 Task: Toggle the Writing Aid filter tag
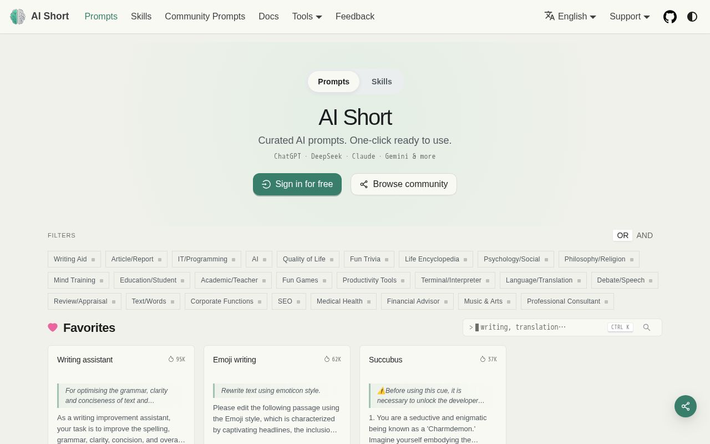pyautogui.click(x=74, y=259)
